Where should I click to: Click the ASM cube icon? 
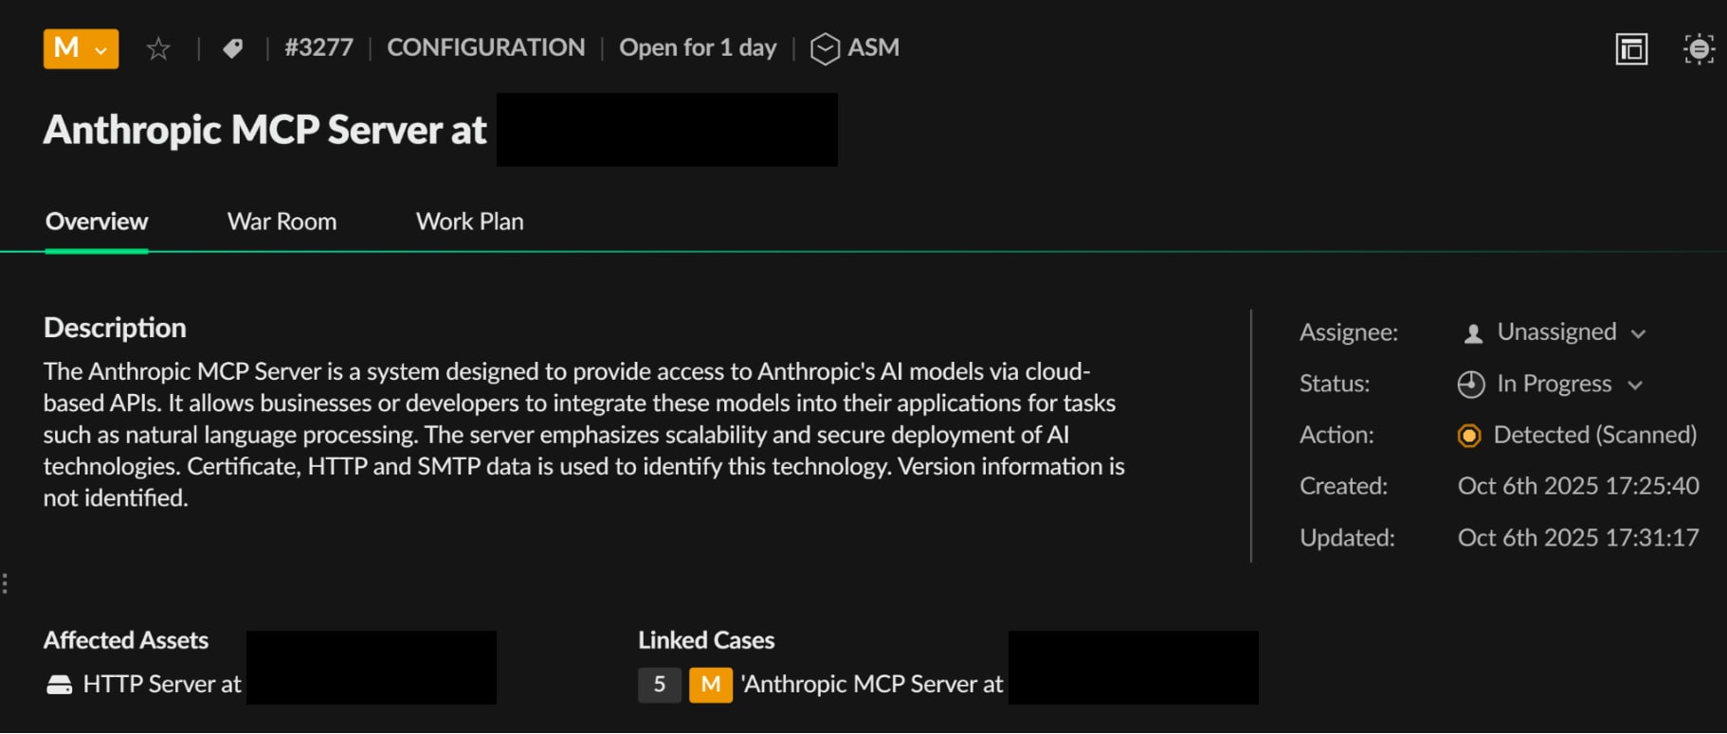click(x=825, y=48)
